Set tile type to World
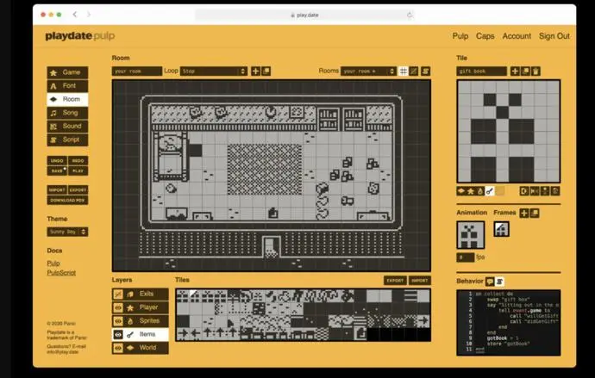Image resolution: width=595 pixels, height=378 pixels. tap(461, 191)
